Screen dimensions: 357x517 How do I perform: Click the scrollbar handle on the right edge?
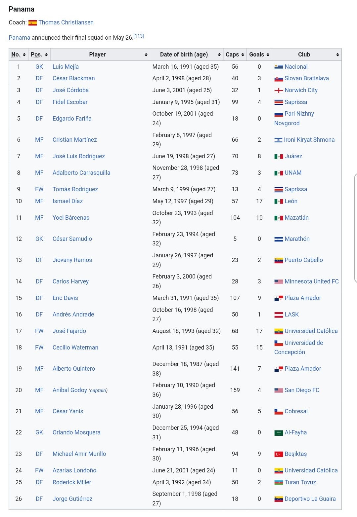[x=355, y=228]
